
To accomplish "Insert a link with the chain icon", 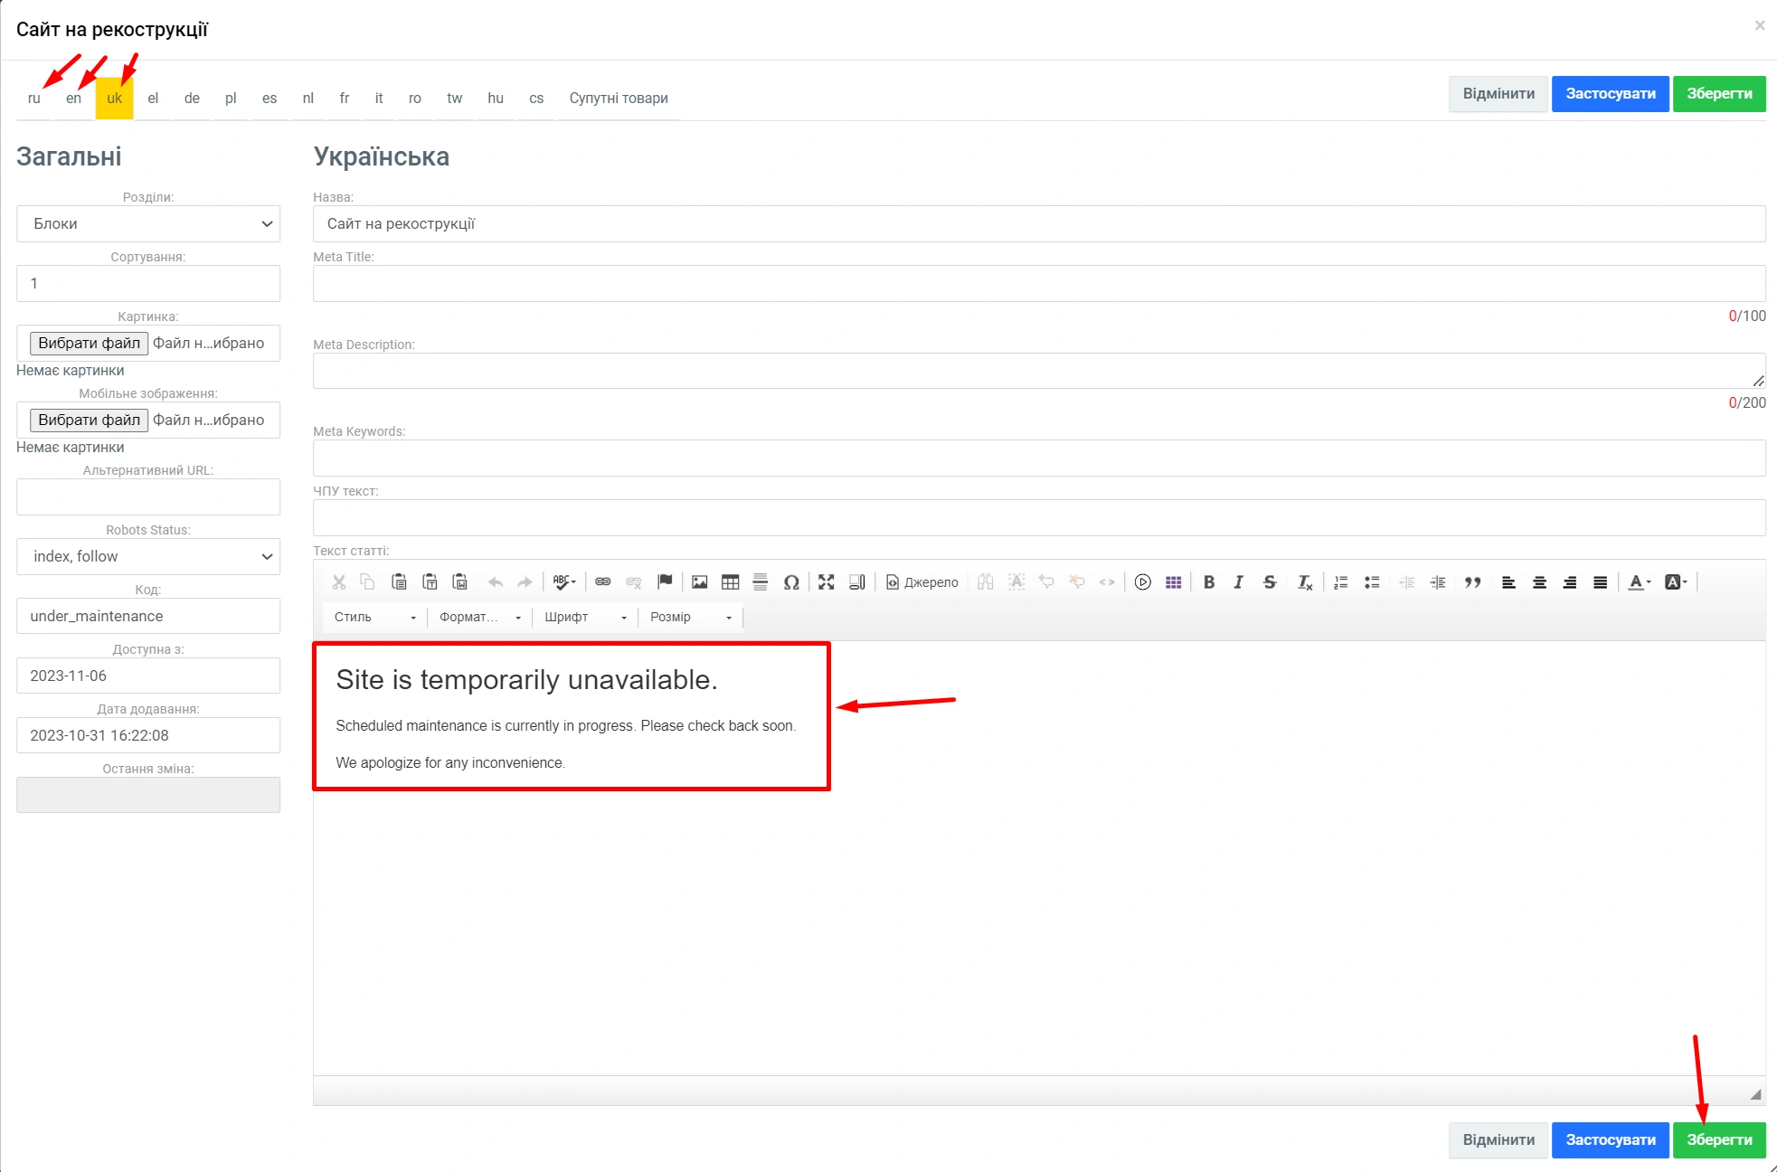I will (602, 582).
